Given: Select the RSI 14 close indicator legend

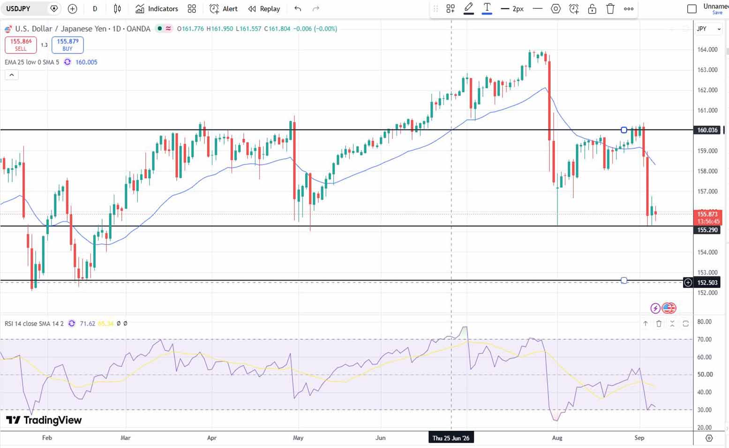Looking at the screenshot, I should [34, 323].
